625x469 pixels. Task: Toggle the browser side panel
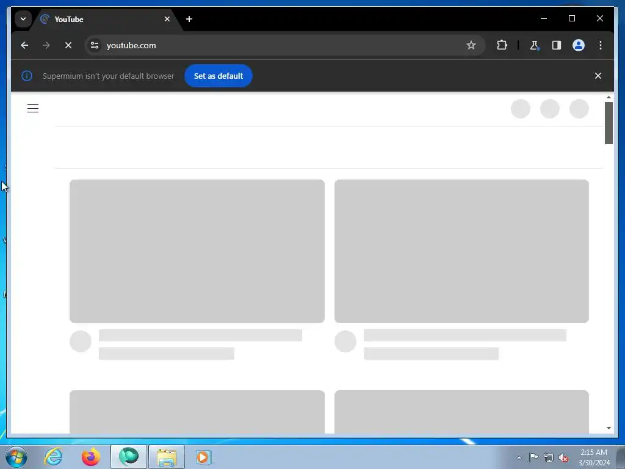coord(557,45)
